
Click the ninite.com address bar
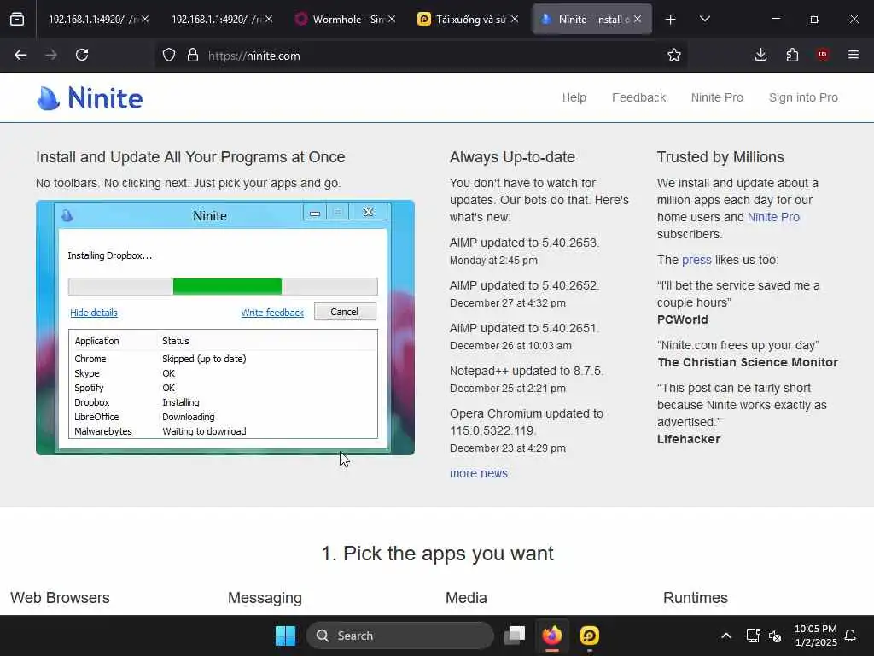(x=423, y=56)
